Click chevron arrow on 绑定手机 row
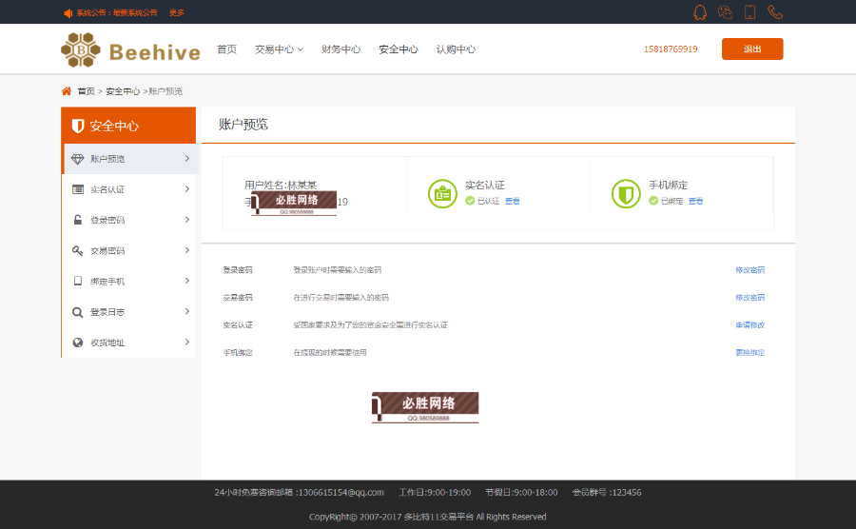 187,281
